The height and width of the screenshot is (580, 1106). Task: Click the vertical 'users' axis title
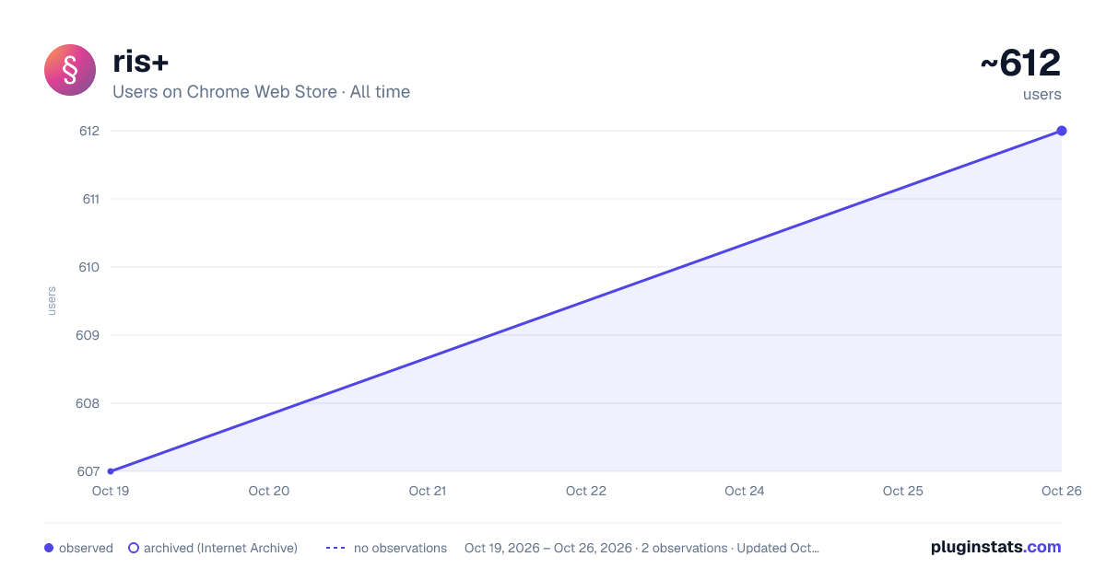(52, 301)
